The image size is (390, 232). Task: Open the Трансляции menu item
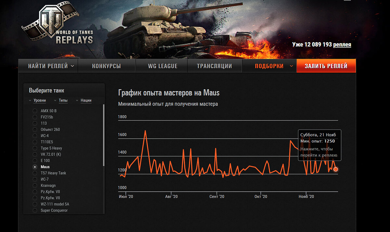pyautogui.click(x=214, y=66)
